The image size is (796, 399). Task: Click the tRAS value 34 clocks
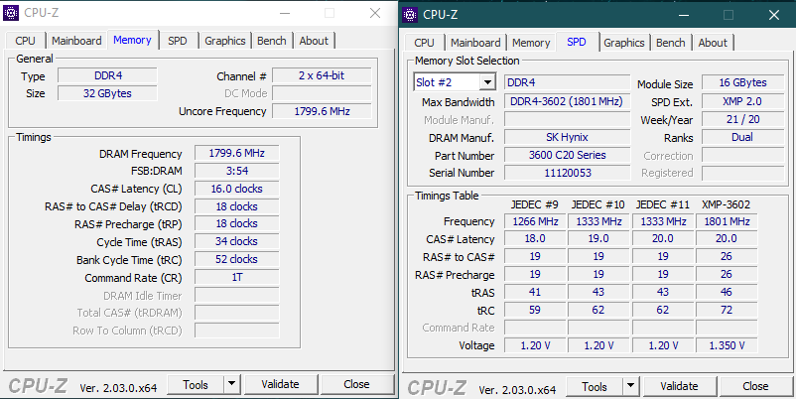237,241
